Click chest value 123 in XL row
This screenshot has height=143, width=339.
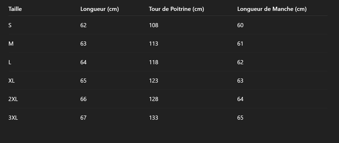pyautogui.click(x=153, y=81)
